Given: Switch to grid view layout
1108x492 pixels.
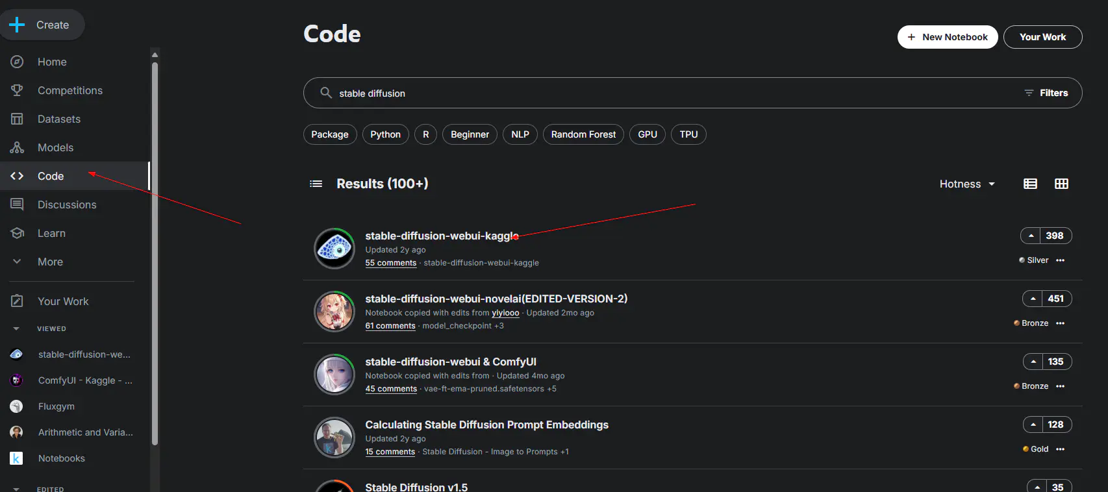Looking at the screenshot, I should [1061, 184].
